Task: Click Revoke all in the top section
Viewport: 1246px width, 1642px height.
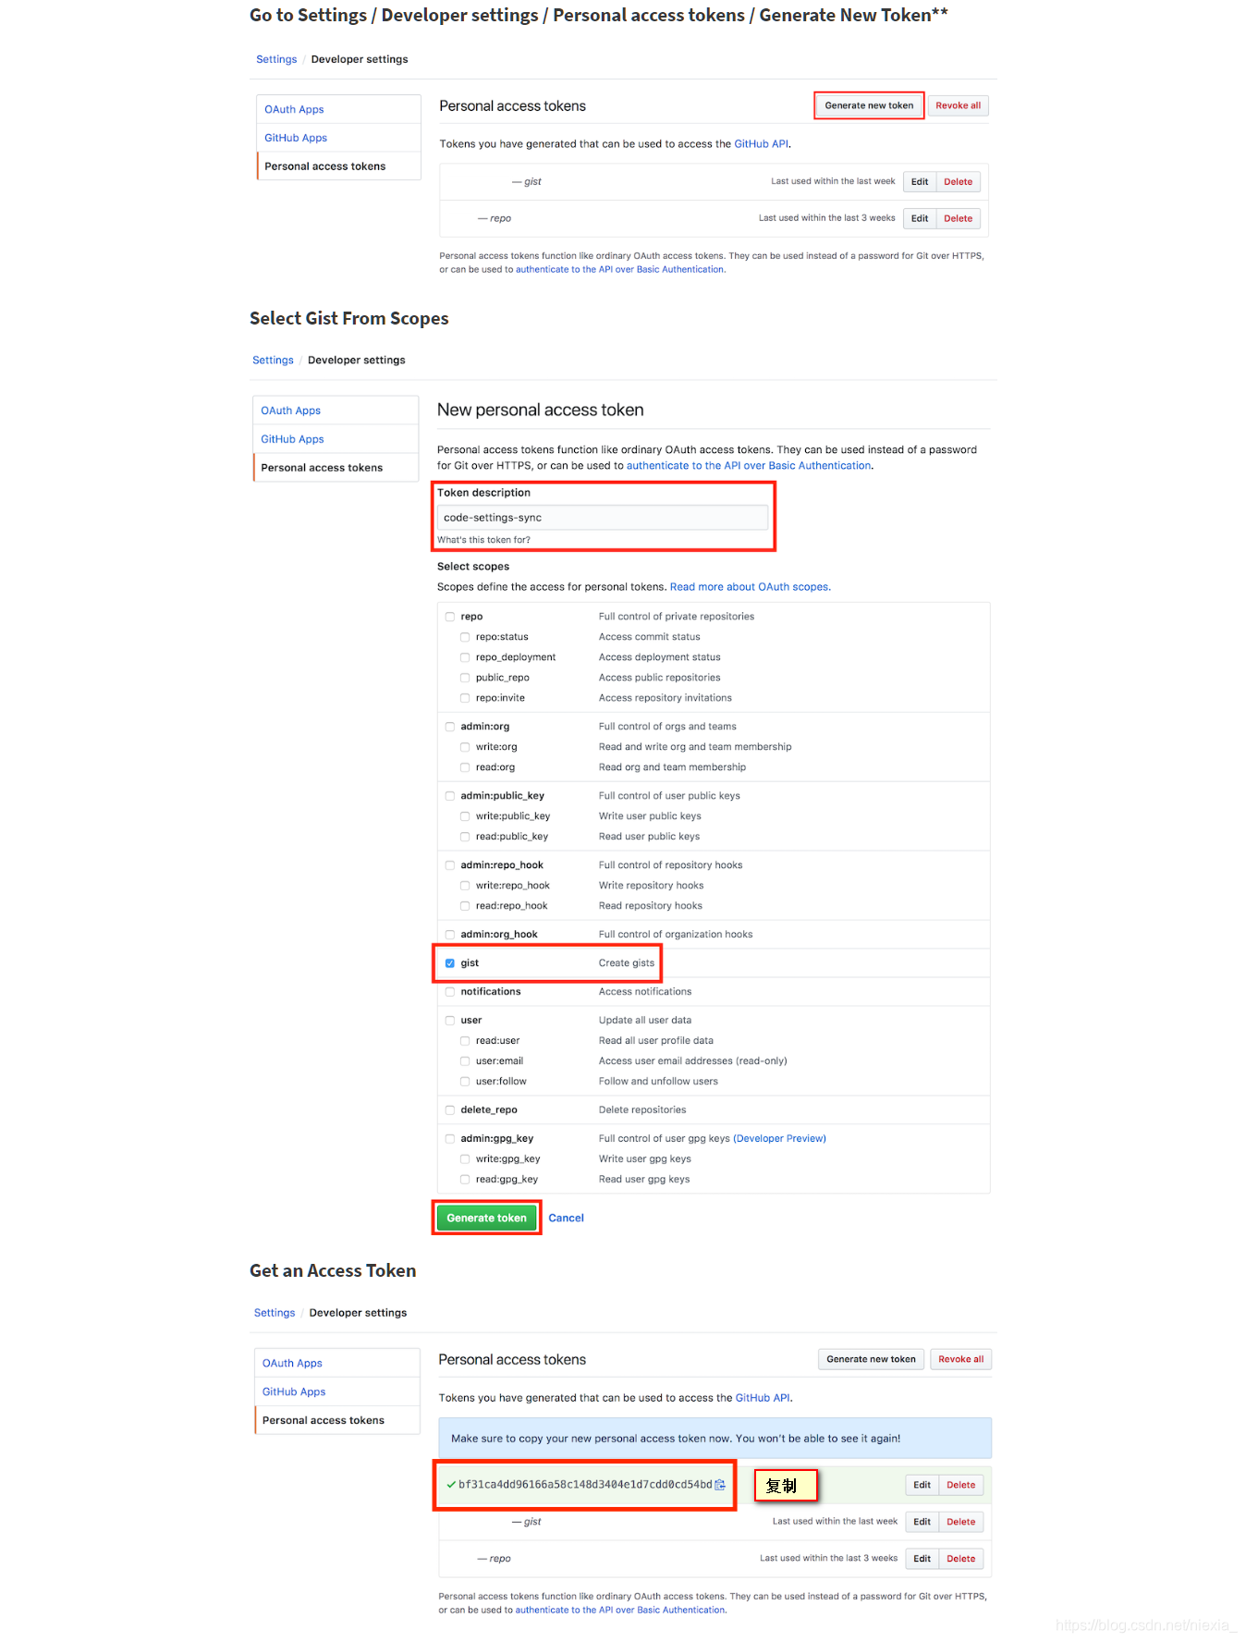Action: 958,105
